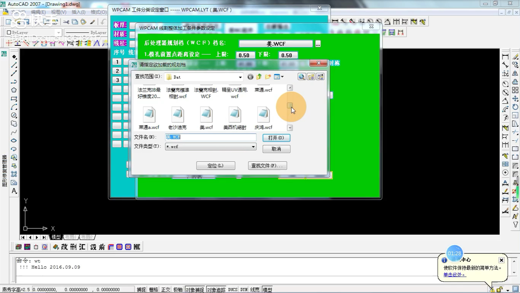
Task: Toggle 极轴 polar tracking in status bar
Action: tap(178, 290)
